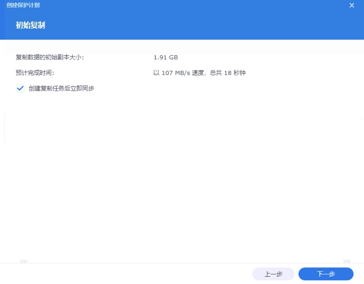Viewport: 364px width, 284px height.
Task: Select the 以 107 MB/s 速度 estimate text
Action: tap(199, 73)
